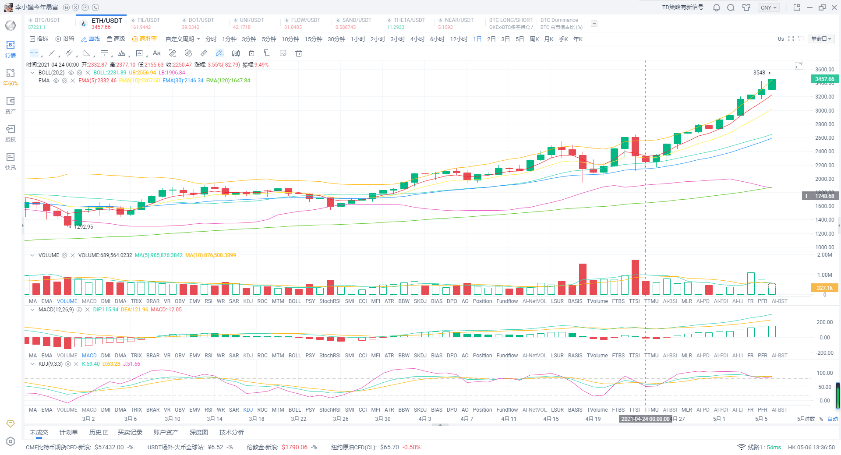Select the ruler measure tool

tap(204, 53)
